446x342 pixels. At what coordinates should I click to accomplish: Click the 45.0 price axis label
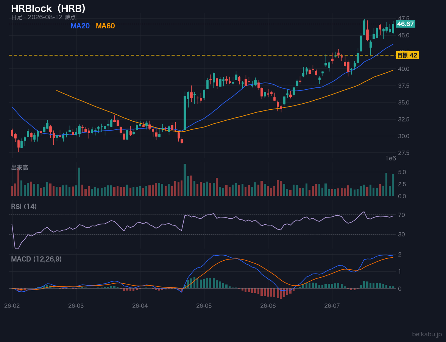(x=404, y=35)
